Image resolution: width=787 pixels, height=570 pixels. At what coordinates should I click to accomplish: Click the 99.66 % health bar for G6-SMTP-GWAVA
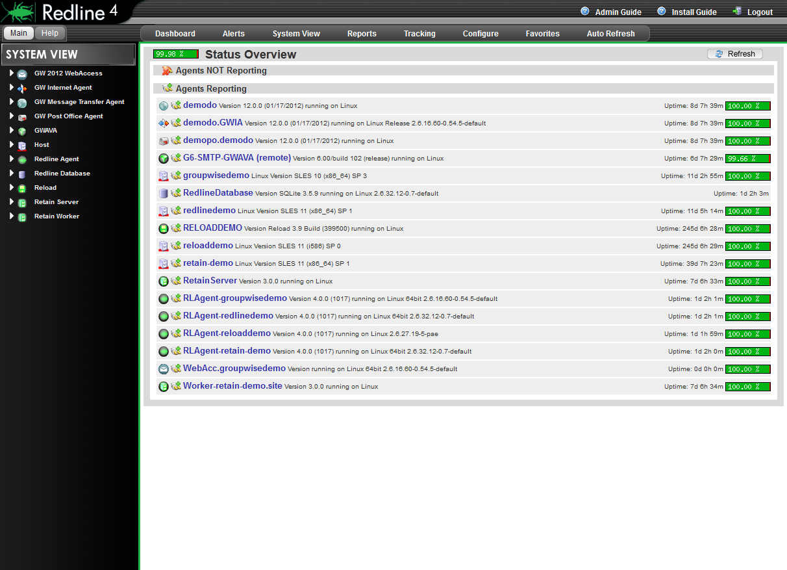point(748,158)
